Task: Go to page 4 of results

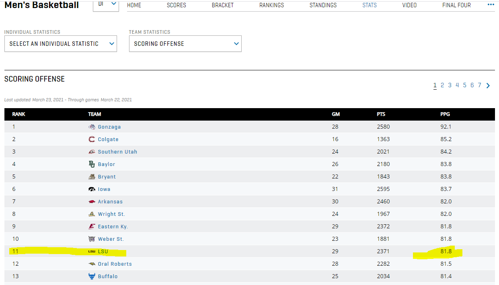Action: 457,85
